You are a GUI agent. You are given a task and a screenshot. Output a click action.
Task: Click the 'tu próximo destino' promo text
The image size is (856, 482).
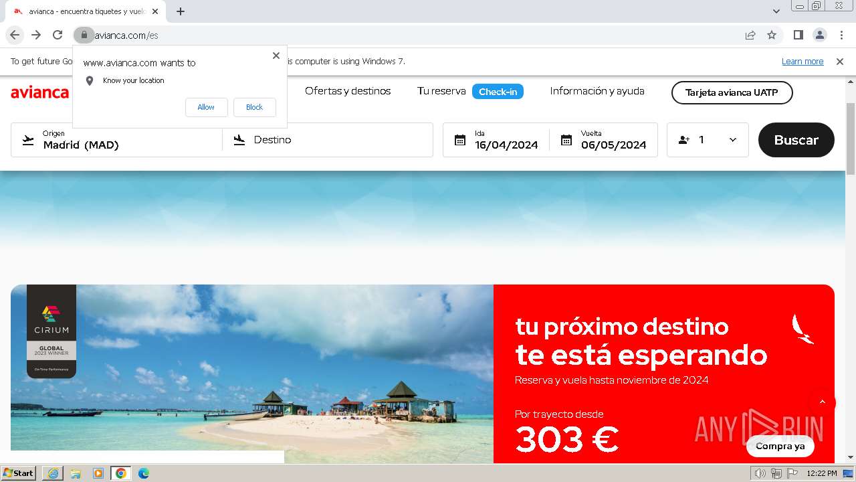622,327
